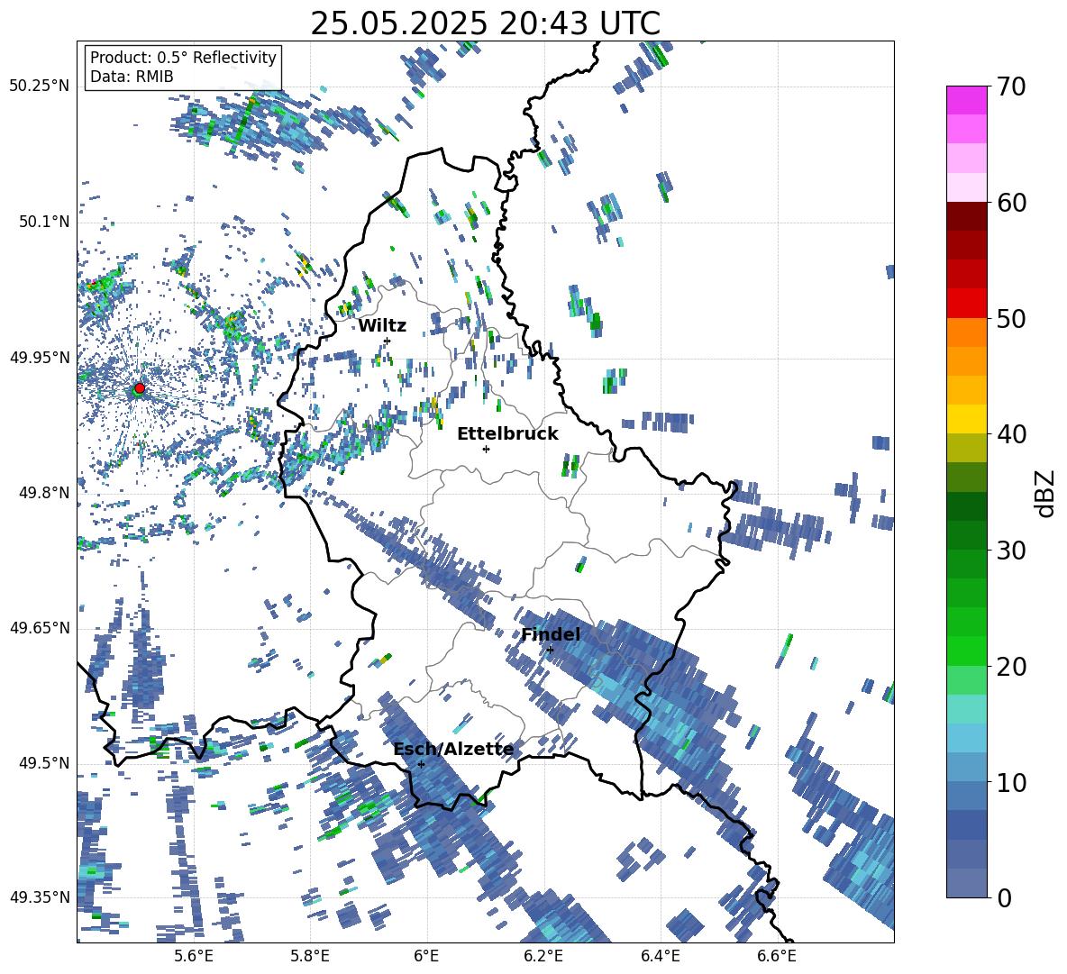The image size is (1067, 974).
Task: Click the Product: 0.5° Reflectivity text
Action: (183, 58)
